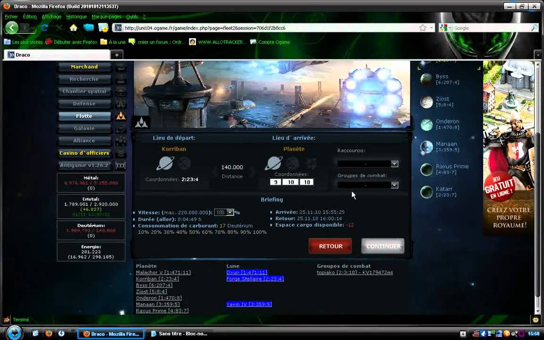
Task: Open Compte Ogame bookmark
Action: 270,42
